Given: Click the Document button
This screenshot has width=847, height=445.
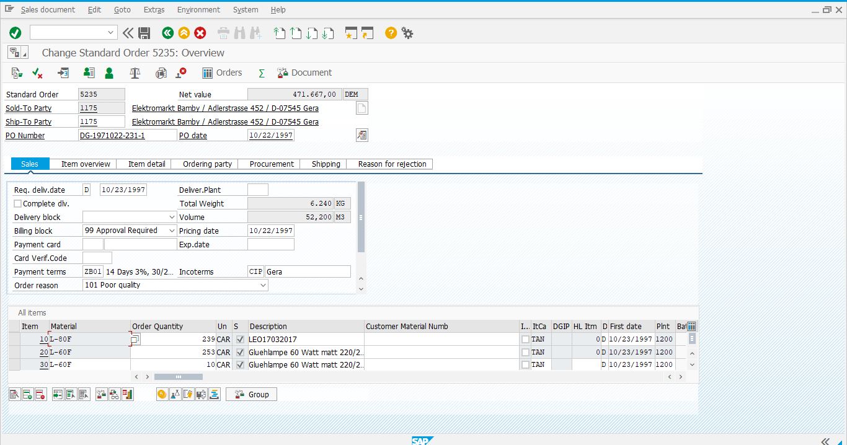Looking at the screenshot, I should click(x=304, y=73).
